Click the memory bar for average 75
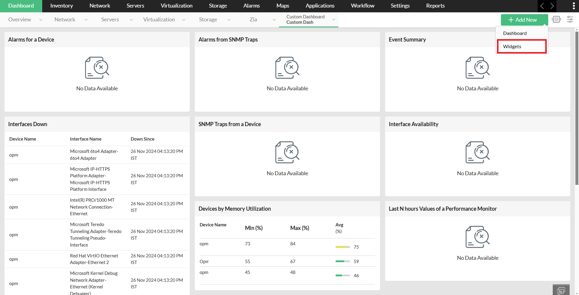Image resolution: width=579 pixels, height=295 pixels. pos(343,247)
